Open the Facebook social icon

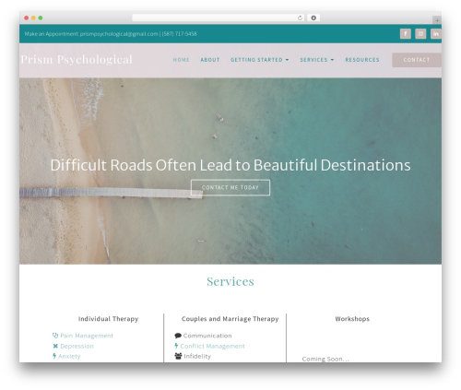coord(406,33)
